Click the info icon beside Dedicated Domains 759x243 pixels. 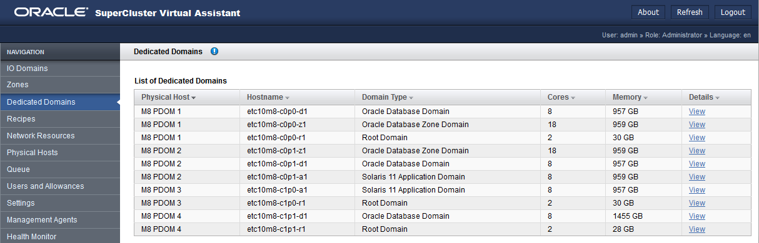(x=214, y=52)
